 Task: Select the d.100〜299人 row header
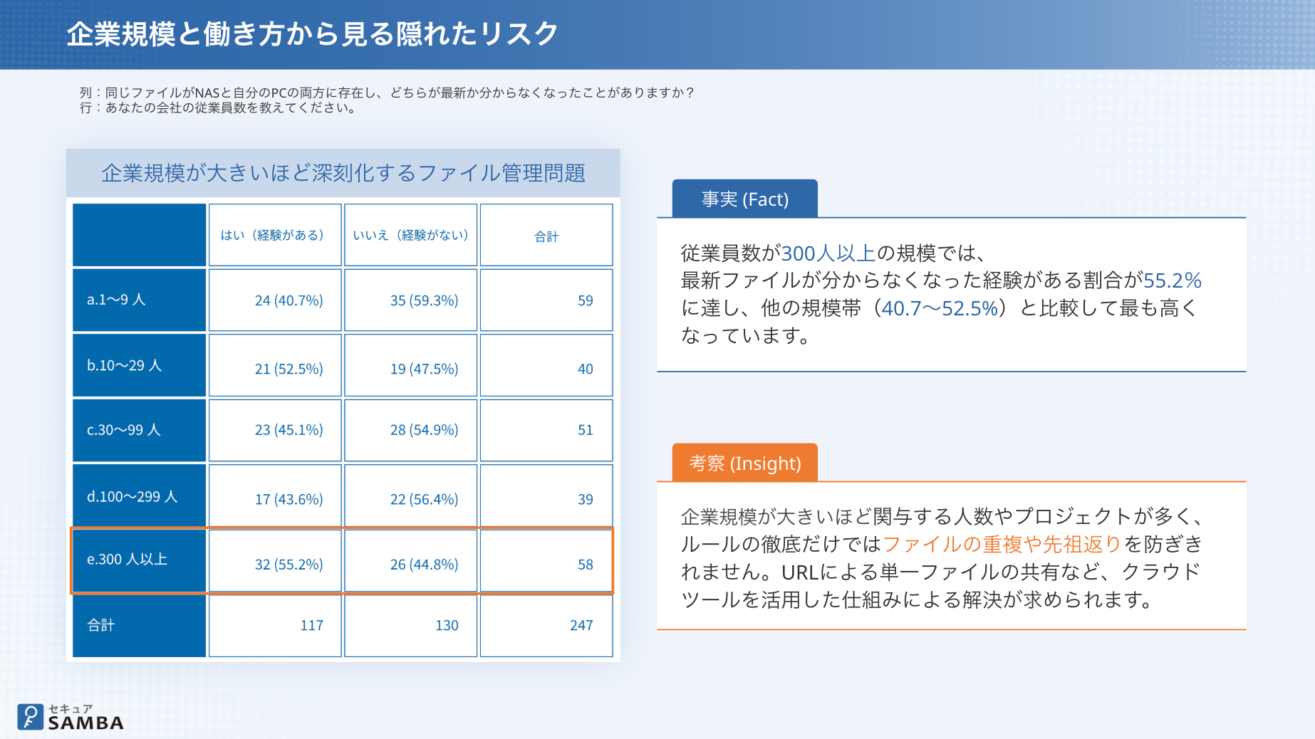click(x=139, y=496)
